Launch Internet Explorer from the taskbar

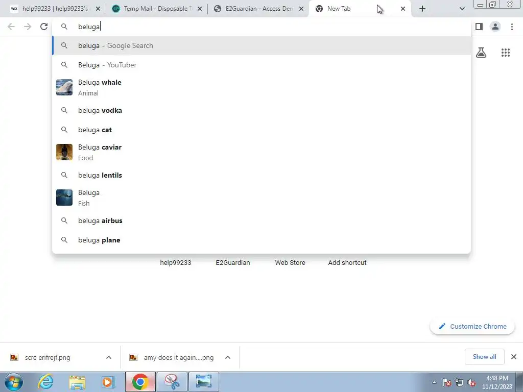(x=45, y=382)
